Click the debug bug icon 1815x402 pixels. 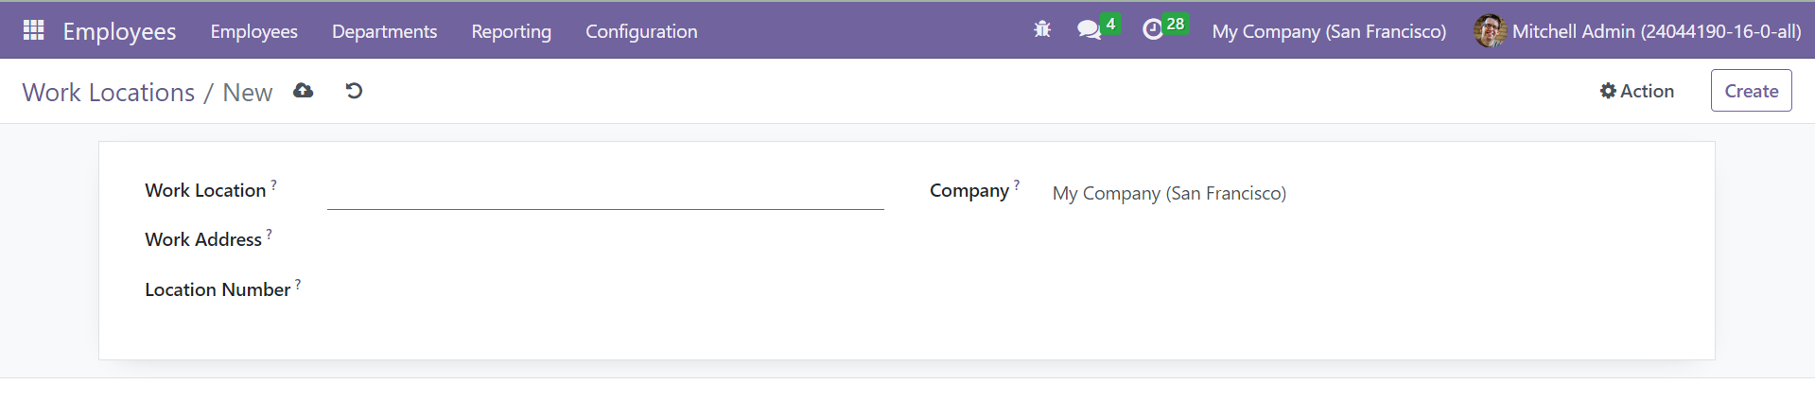(x=1042, y=30)
